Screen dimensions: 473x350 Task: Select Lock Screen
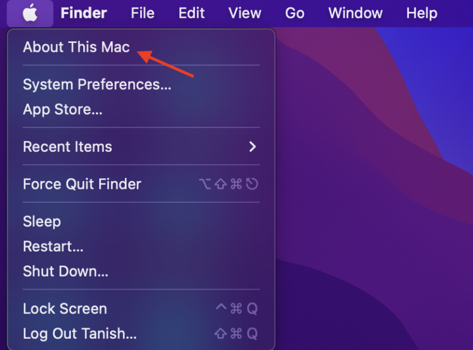tap(65, 309)
